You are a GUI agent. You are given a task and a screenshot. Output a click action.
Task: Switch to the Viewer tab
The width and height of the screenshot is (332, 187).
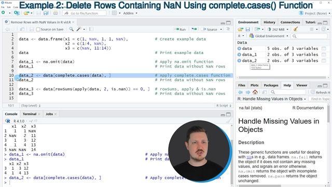pyautogui.click(x=301, y=85)
